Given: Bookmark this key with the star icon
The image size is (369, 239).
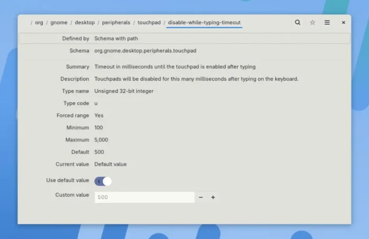Looking at the screenshot, I should 312,23.
